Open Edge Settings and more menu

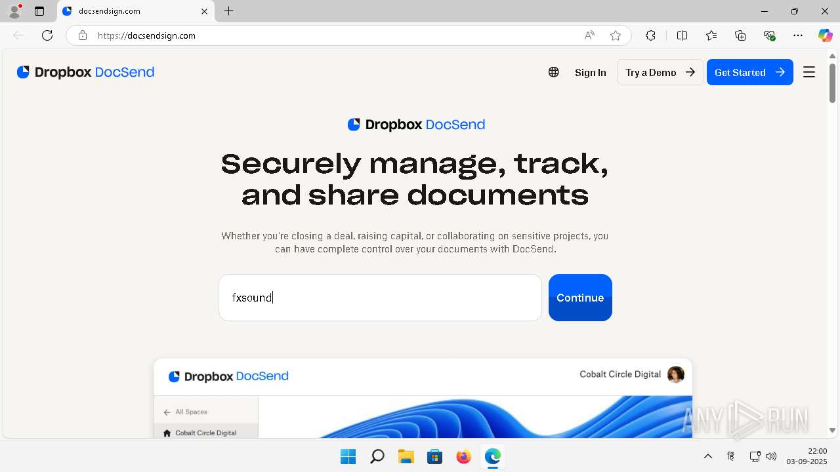pos(798,35)
